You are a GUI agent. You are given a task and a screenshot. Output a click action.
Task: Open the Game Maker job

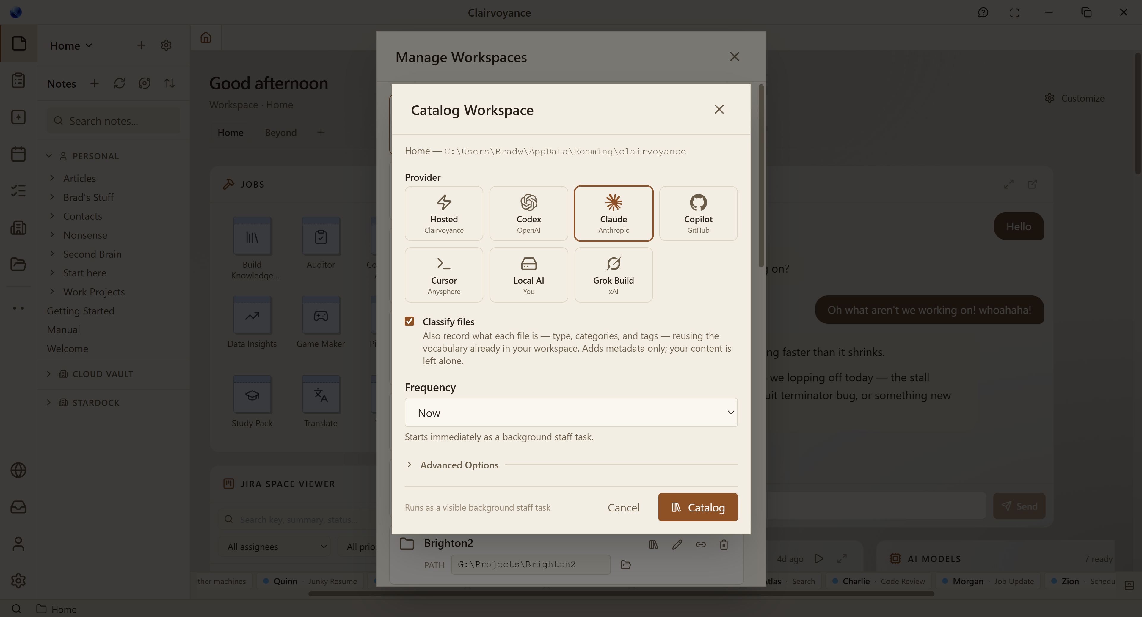(x=321, y=322)
